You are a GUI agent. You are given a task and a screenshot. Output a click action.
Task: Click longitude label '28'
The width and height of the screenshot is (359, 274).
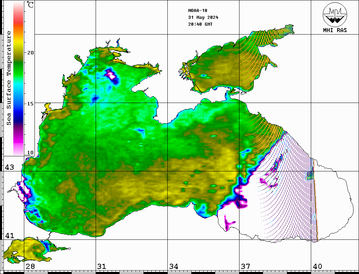(x=30, y=266)
